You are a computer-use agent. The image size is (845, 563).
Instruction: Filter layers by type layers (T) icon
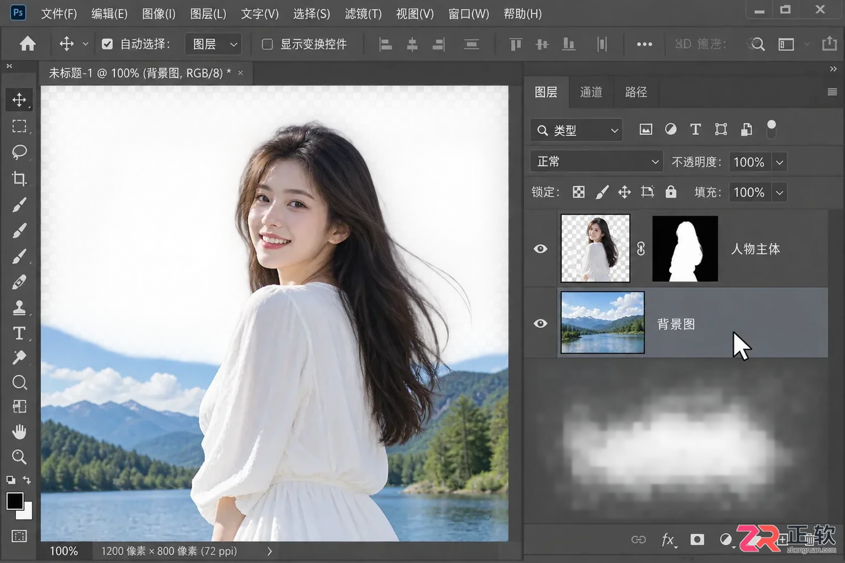pyautogui.click(x=695, y=130)
